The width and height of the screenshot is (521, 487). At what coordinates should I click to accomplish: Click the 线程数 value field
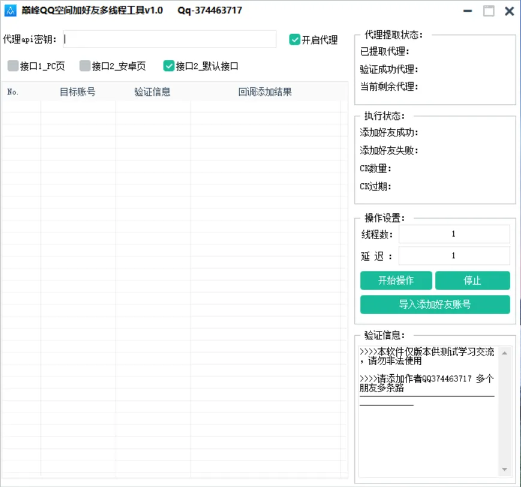[454, 234]
